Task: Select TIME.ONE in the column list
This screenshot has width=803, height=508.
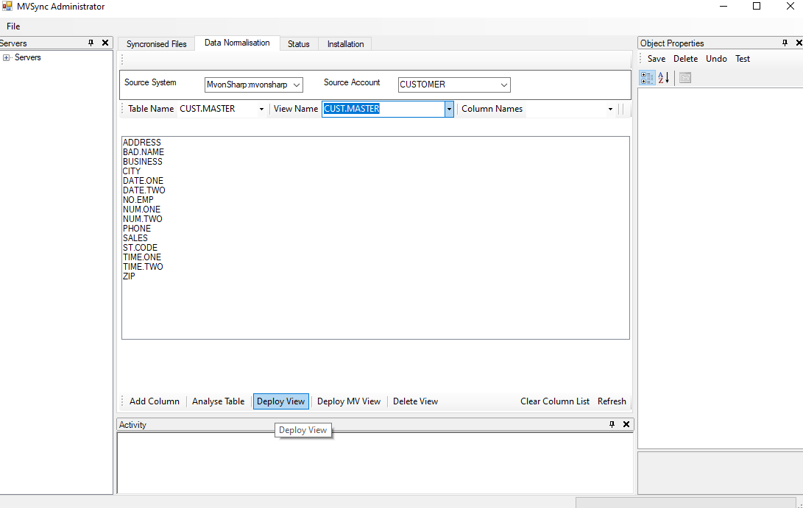Action: click(142, 257)
